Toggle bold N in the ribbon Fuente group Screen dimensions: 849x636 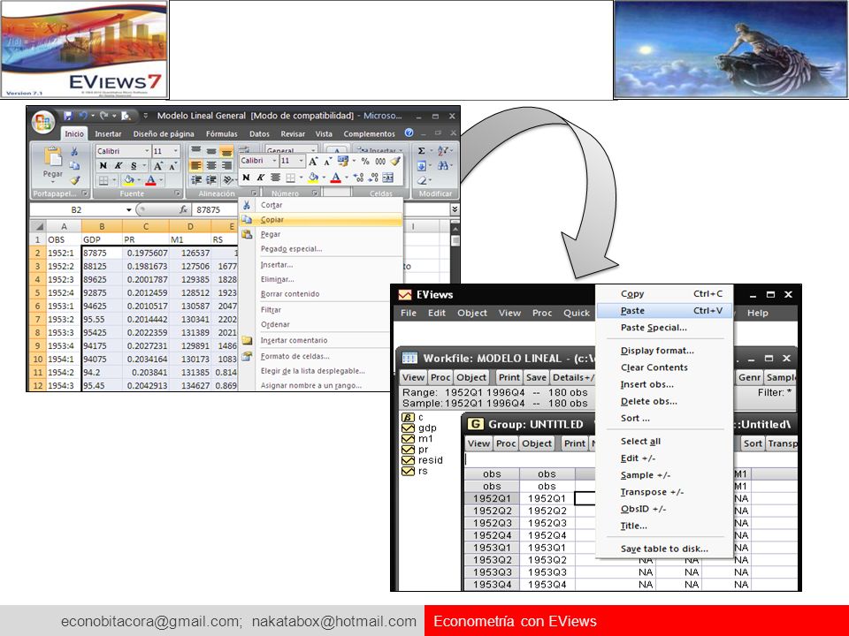(x=103, y=166)
